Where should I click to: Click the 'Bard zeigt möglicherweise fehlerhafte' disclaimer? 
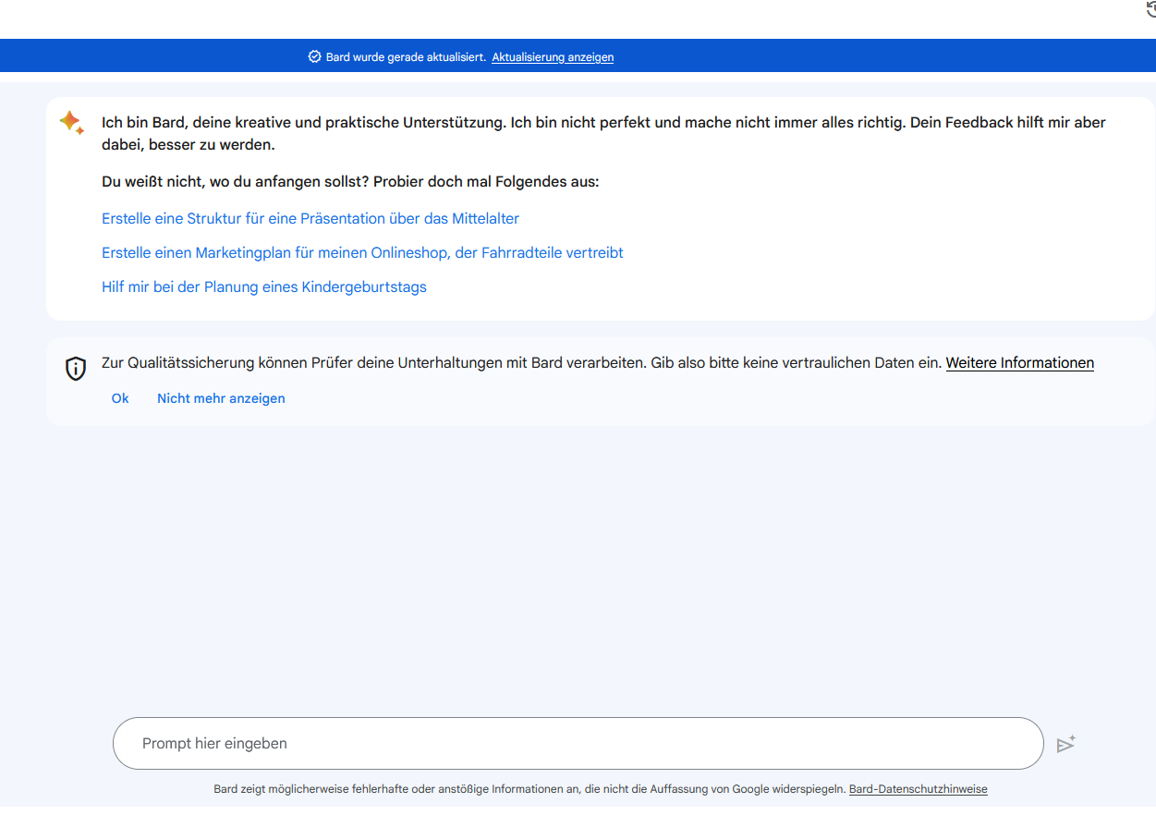pyautogui.click(x=529, y=789)
